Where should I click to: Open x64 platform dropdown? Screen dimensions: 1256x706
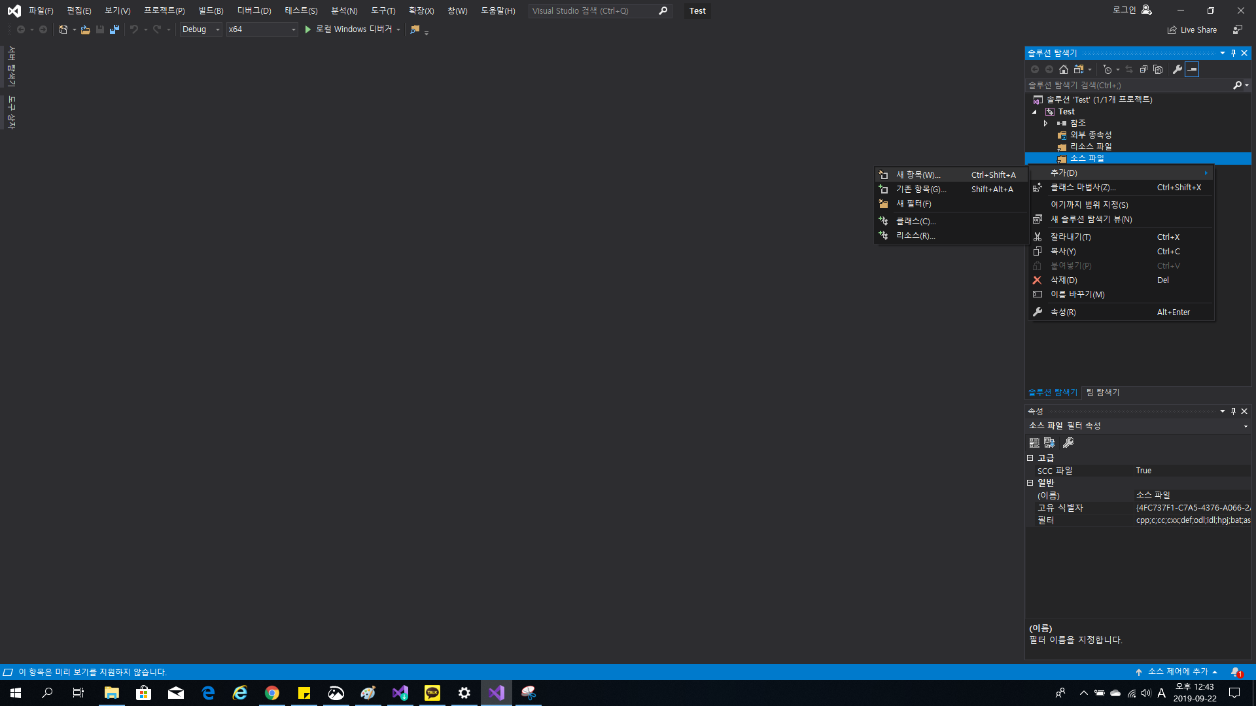point(262,29)
